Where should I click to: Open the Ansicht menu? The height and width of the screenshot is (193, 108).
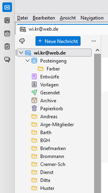[x=68, y=18]
